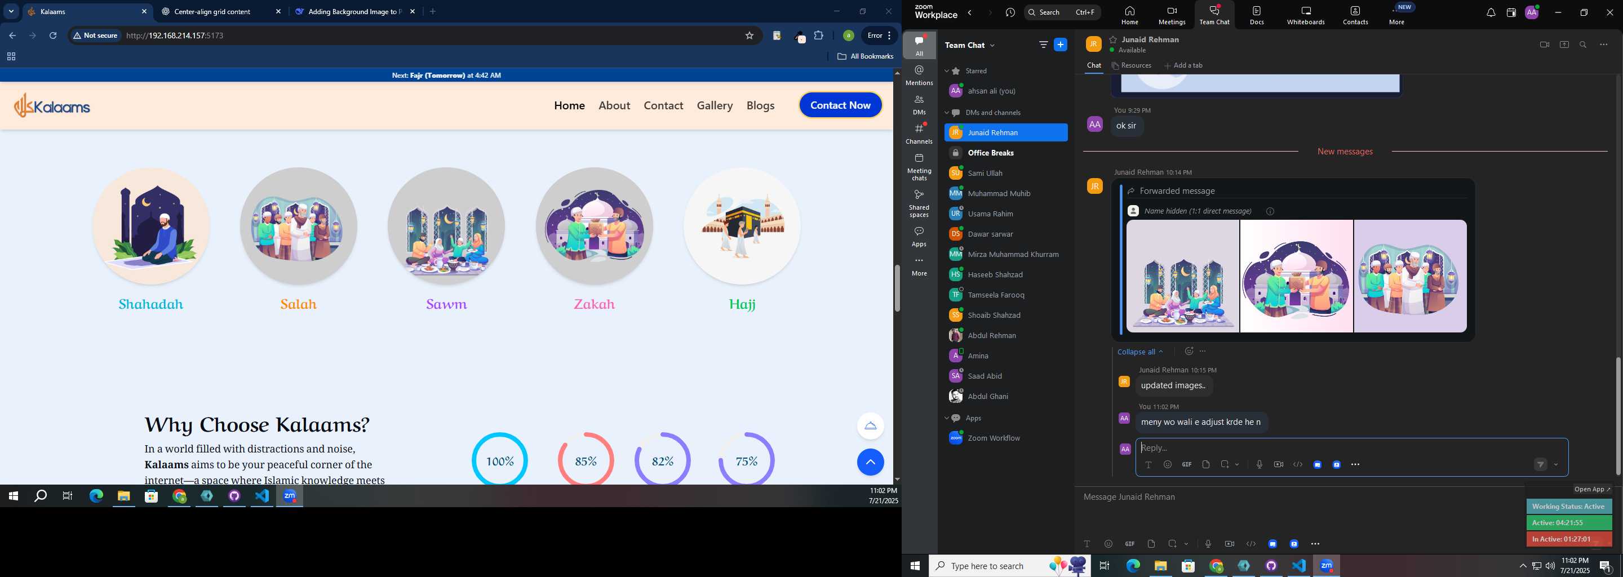Open Shared spaces in Zoom sidebar
Screen dimensions: 1623x577
pos(919,203)
